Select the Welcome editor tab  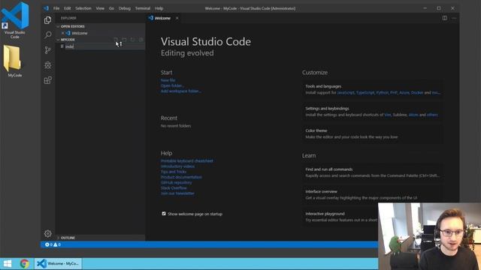click(162, 18)
